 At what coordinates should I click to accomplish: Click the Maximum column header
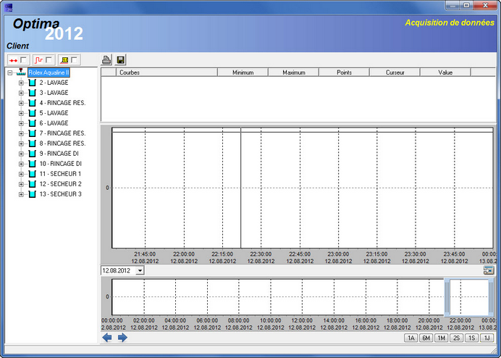tap(294, 72)
